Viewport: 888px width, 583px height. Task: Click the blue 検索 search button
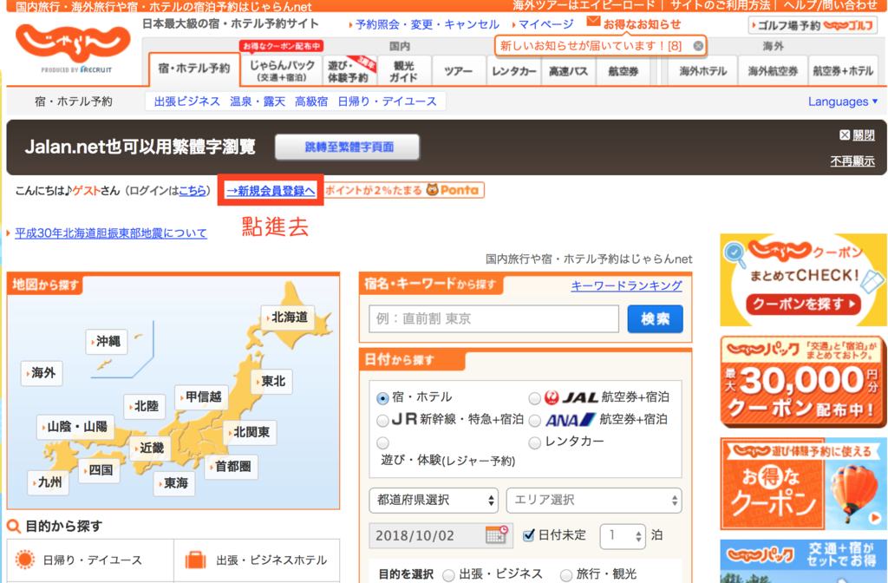tap(655, 319)
